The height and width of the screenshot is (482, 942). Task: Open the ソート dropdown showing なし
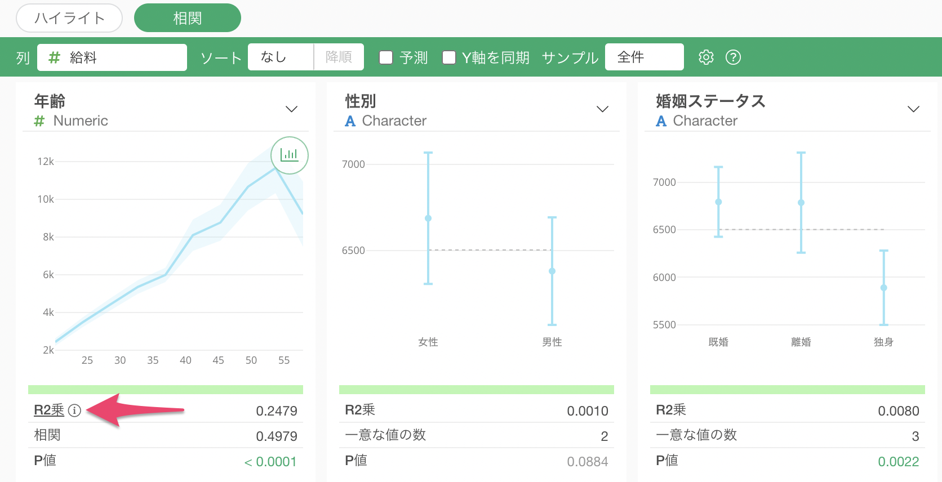(281, 57)
